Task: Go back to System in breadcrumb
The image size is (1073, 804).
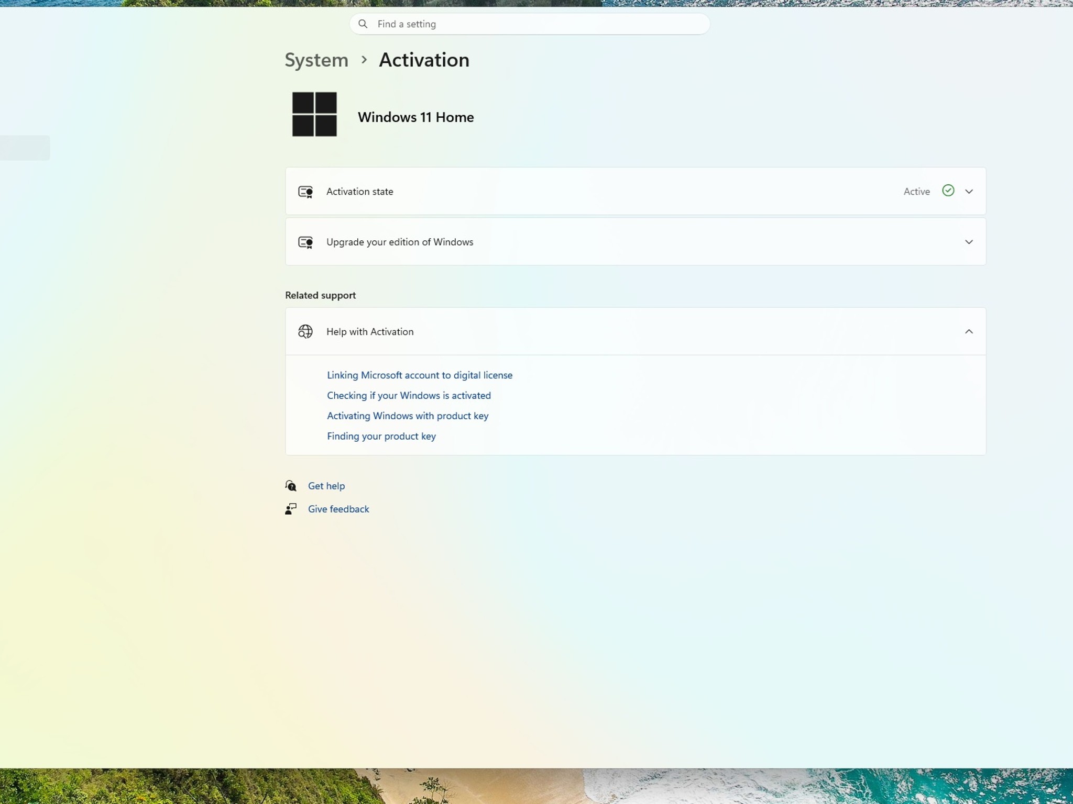Action: coord(316,60)
